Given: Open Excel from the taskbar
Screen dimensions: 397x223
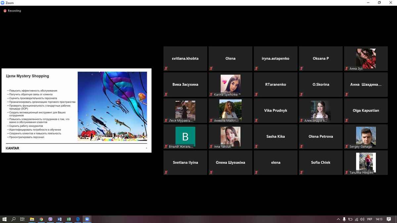Looking at the screenshot, I should (x=69, y=219).
